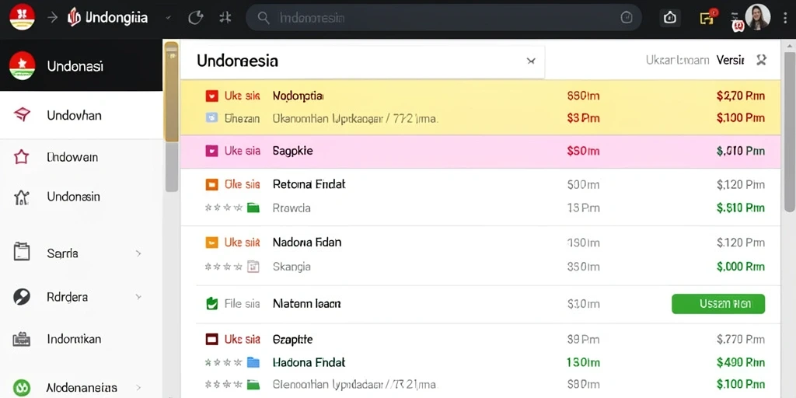Click the sidebar vertical scrollbar thumb
The image size is (796, 398).
pyautogui.click(x=172, y=92)
